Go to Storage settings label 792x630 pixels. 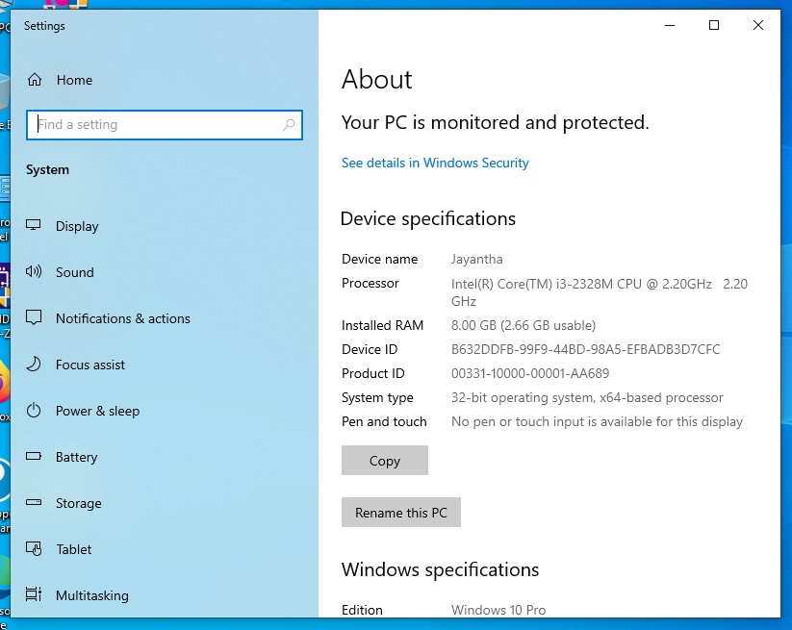coord(78,503)
